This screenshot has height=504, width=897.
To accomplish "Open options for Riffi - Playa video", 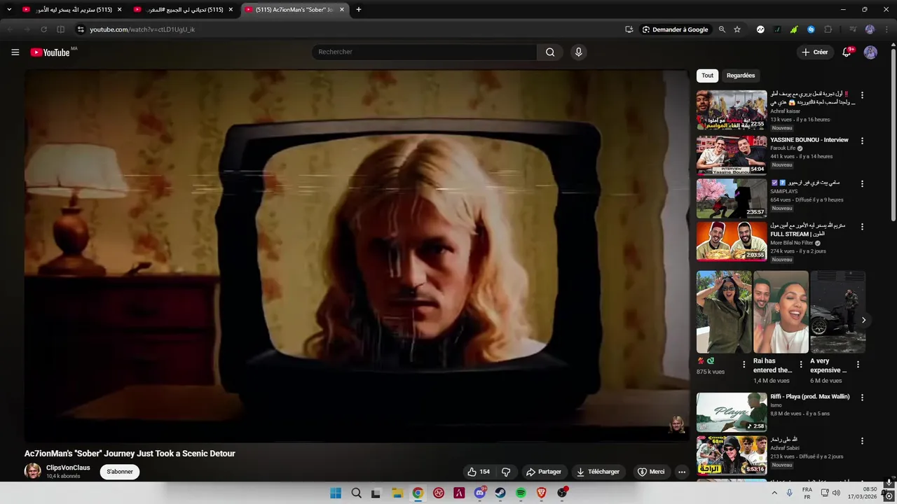I will (x=862, y=397).
